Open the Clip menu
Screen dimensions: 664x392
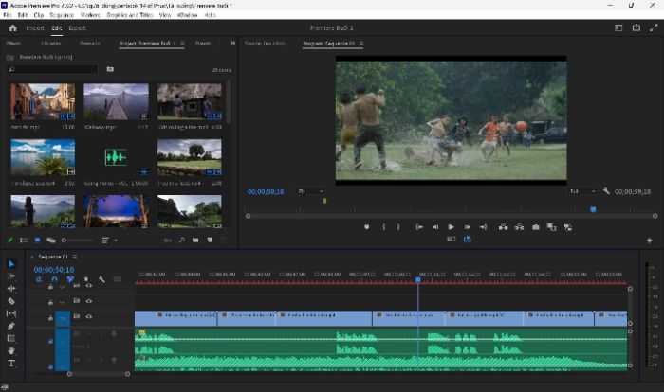click(x=39, y=15)
